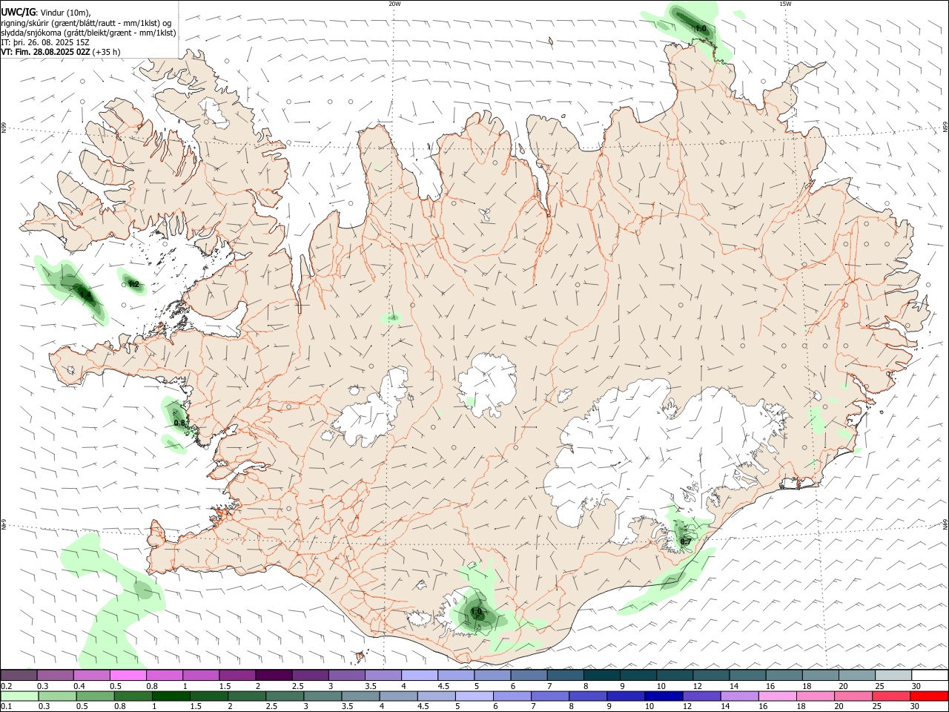Click the 1.5 label on the snow scale
The image size is (949, 712).
coord(225,686)
